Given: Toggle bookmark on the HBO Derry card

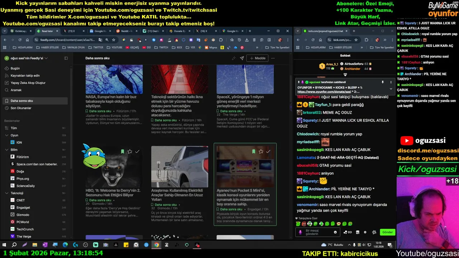Looking at the screenshot, I should coord(122,152).
